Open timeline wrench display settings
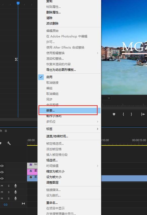147x215 pixels. point(9,143)
